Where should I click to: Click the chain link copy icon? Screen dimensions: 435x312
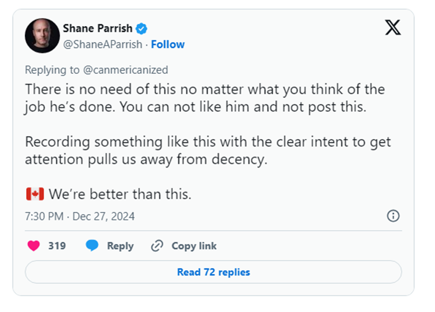point(157,246)
